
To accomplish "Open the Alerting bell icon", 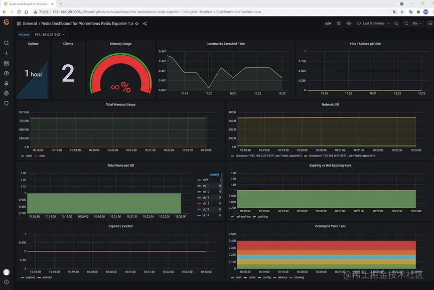I will click(7, 83).
